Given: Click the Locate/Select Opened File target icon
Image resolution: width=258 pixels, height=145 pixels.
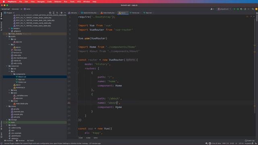Looking at the screenshot, I should click(50, 12).
